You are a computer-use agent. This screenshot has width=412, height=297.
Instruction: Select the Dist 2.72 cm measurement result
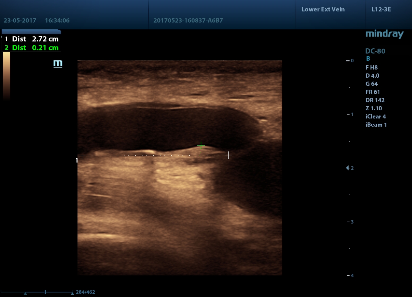tap(31, 39)
